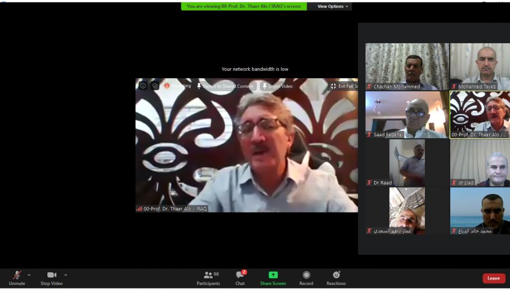
Task: Click the meeting info icon
Action: point(143,86)
